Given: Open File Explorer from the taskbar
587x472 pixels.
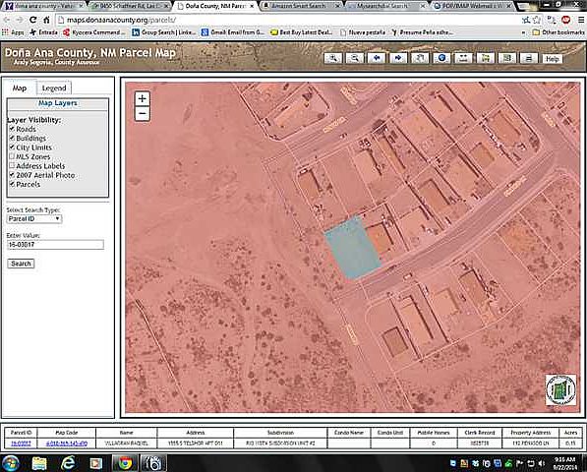Looking at the screenshot, I should coord(39,463).
